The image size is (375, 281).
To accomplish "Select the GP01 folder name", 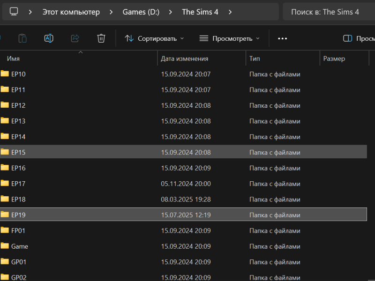I will 19,262.
